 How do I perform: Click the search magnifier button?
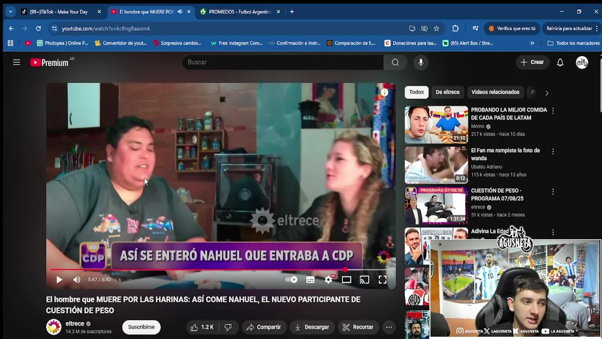pyautogui.click(x=395, y=62)
